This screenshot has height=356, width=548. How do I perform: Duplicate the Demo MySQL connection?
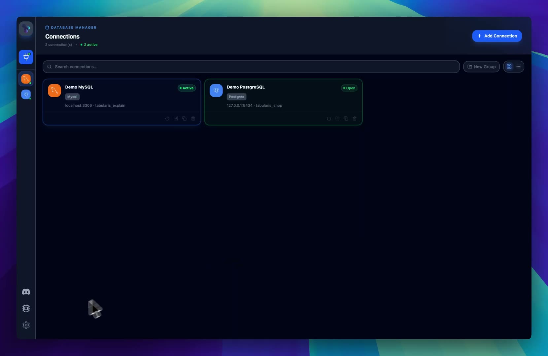tap(184, 119)
